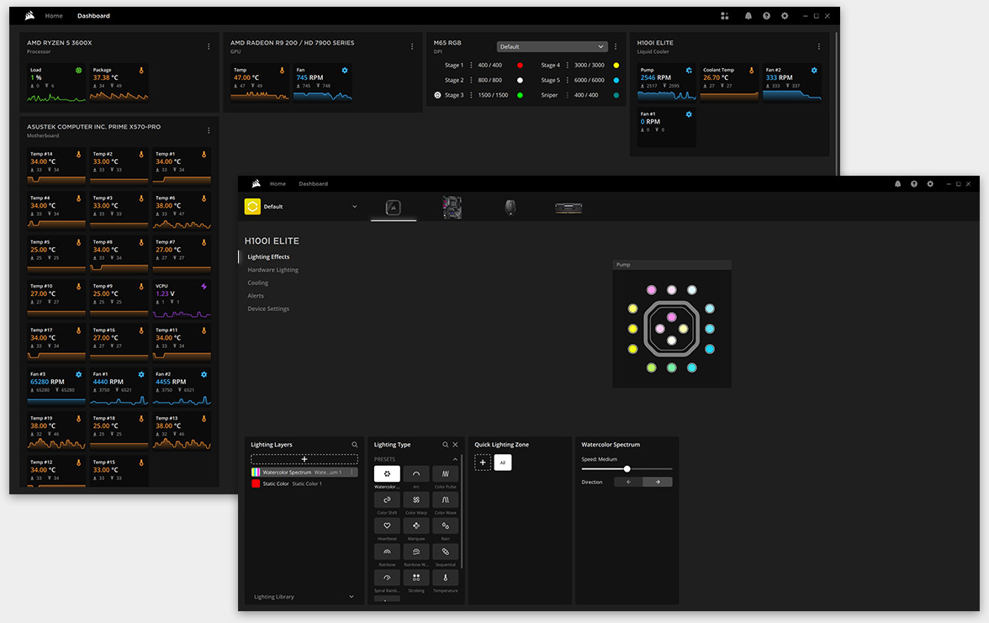The image size is (989, 623).
Task: Go to Home in front window
Action: tap(278, 184)
